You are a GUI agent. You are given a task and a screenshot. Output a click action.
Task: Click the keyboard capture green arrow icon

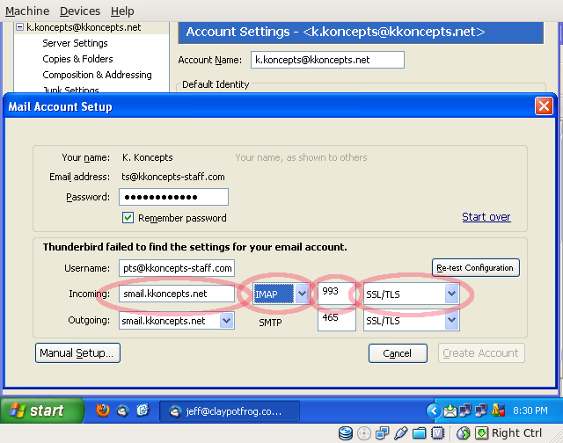481,433
